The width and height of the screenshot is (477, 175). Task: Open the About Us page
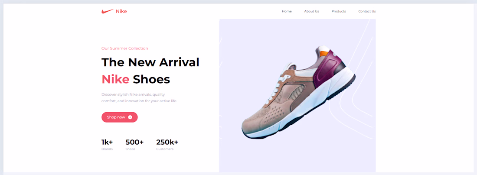[x=311, y=11]
